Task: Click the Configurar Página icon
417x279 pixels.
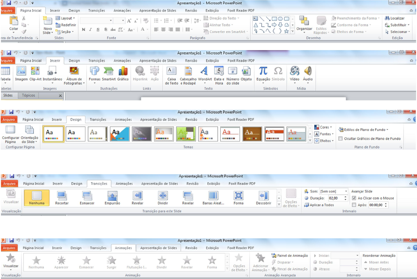Action: click(x=10, y=130)
